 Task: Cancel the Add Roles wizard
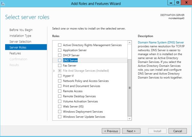coord(178,131)
